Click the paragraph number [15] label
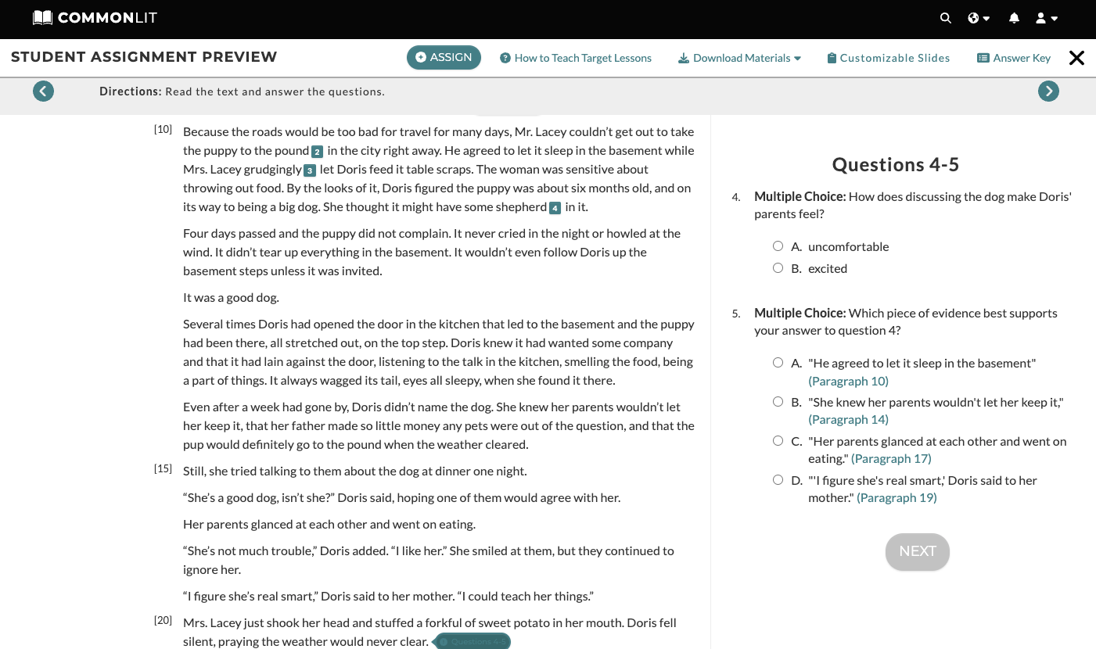This screenshot has width=1096, height=649. 163,468
